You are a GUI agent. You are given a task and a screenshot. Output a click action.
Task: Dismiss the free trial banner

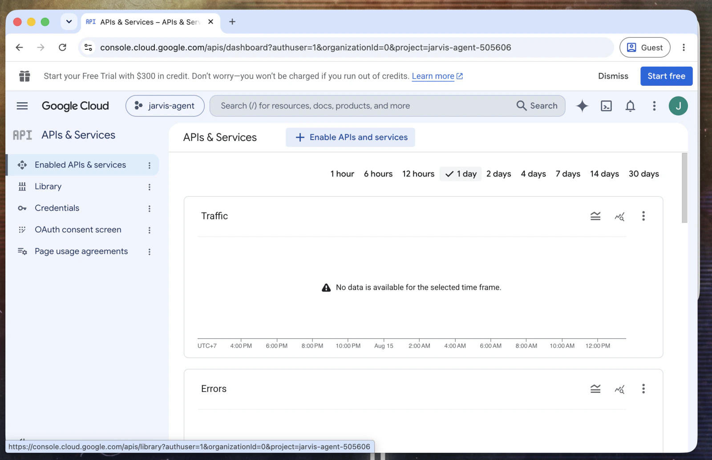click(x=613, y=76)
